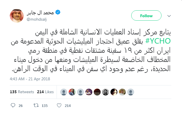Open the author's profile picture
The height and width of the screenshot is (119, 182).
[17, 16]
